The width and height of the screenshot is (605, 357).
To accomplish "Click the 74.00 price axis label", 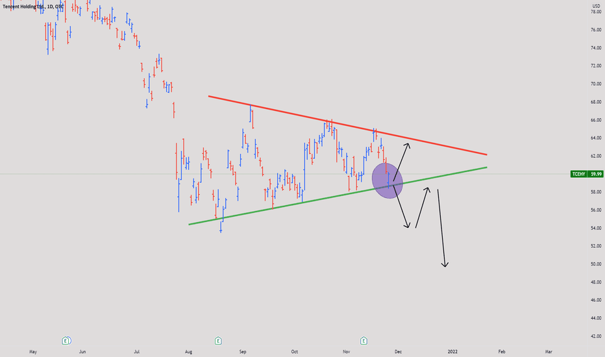I will (x=596, y=48).
